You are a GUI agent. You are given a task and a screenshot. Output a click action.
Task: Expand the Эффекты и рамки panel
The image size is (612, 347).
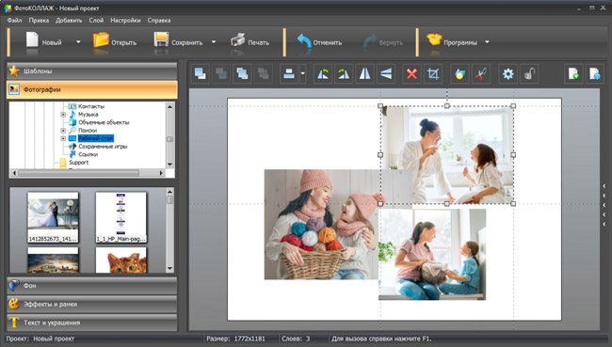tap(92, 304)
